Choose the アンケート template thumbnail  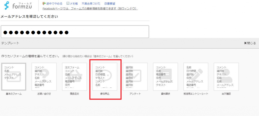point(135,77)
